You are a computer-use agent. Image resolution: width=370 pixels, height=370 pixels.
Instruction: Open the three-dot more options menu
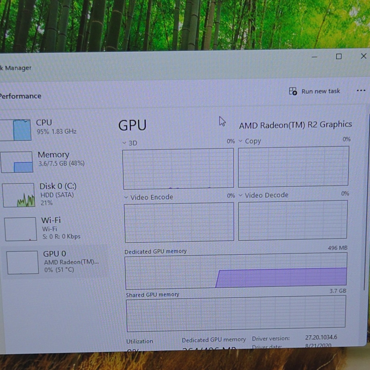point(361,90)
